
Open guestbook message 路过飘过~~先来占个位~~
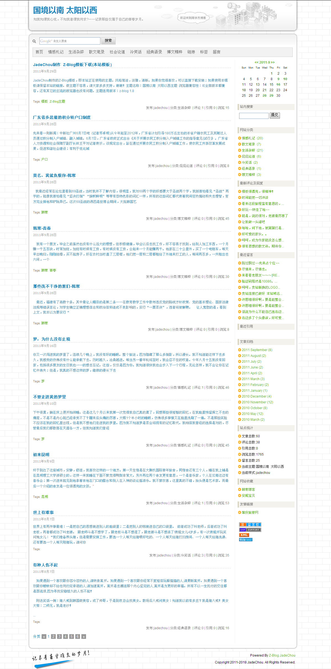click(261, 263)
